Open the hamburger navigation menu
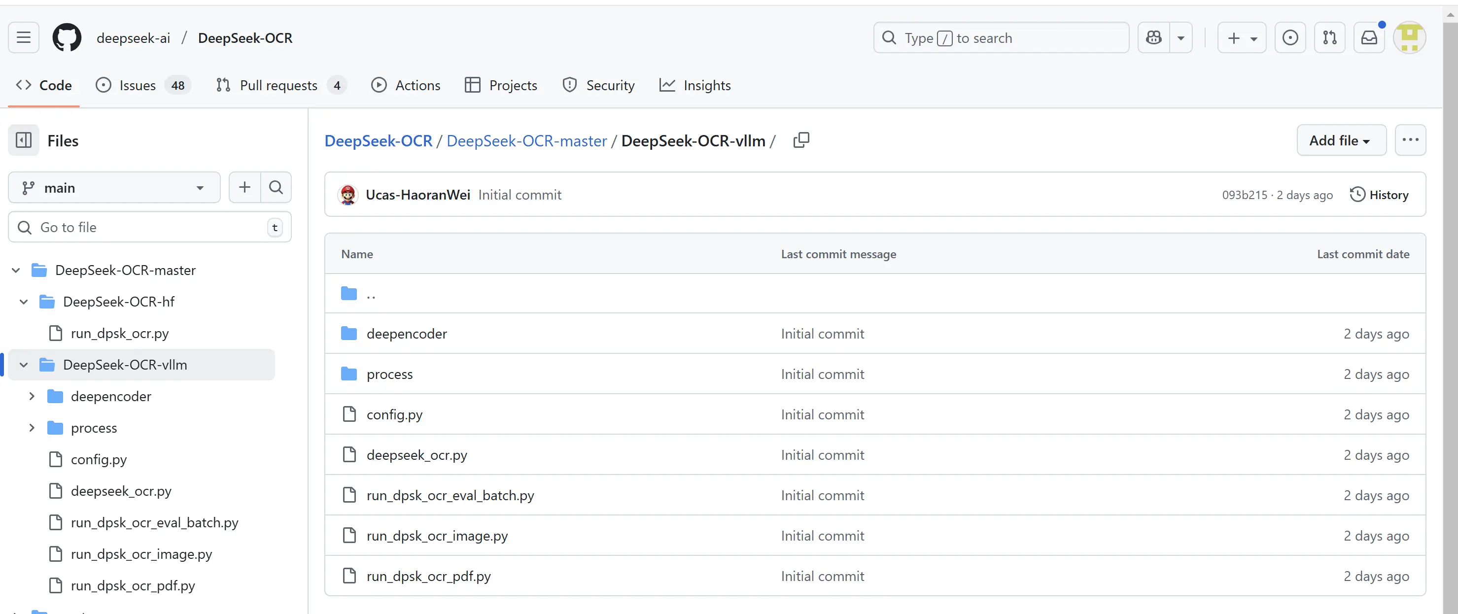 coord(23,38)
